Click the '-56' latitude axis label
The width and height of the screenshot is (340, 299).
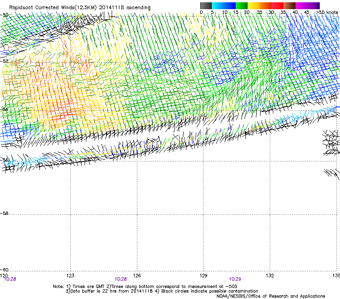point(4,160)
